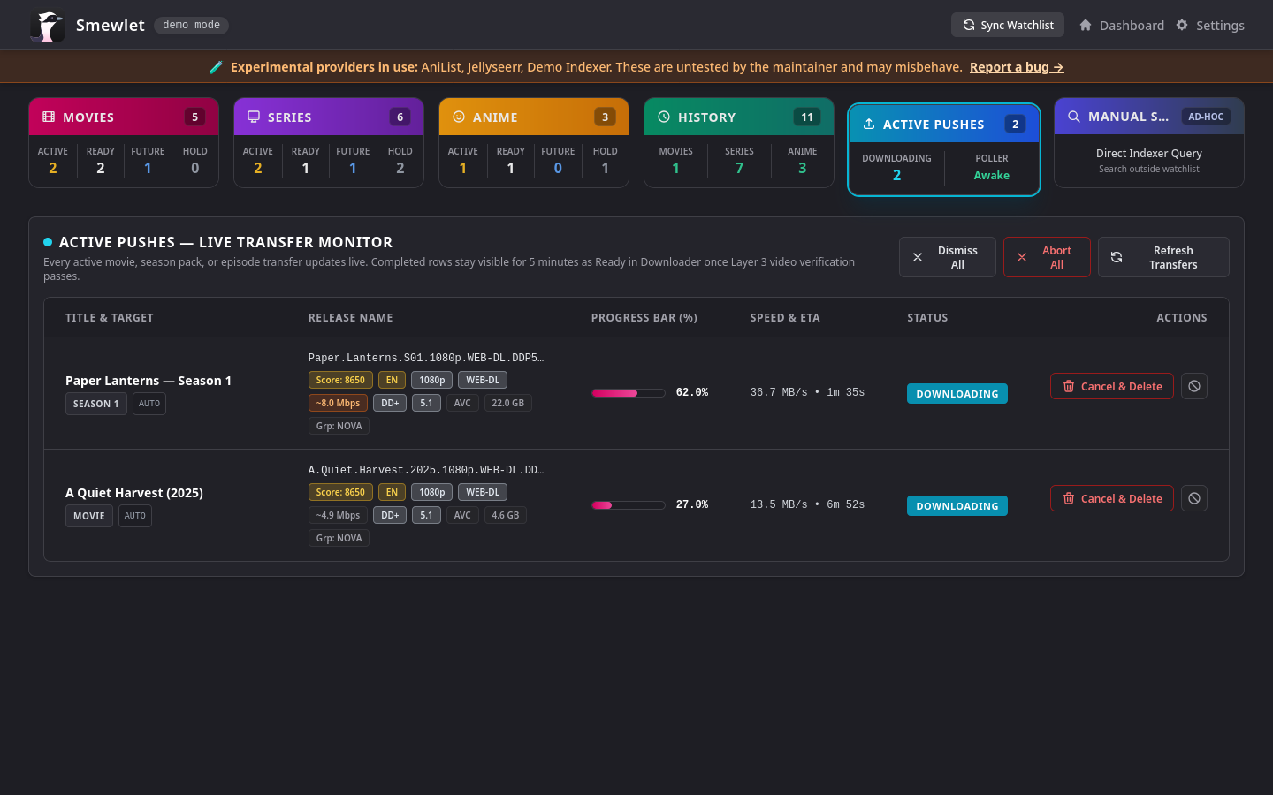1273x795 pixels.
Task: Click the Movies film strip icon
Action: coord(49,117)
